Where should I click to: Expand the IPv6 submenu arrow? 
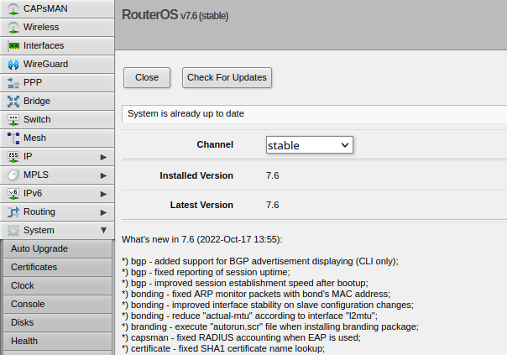[x=103, y=194]
